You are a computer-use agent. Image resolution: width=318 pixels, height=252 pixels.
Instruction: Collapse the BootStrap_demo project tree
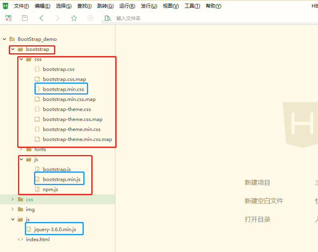(x=4, y=39)
